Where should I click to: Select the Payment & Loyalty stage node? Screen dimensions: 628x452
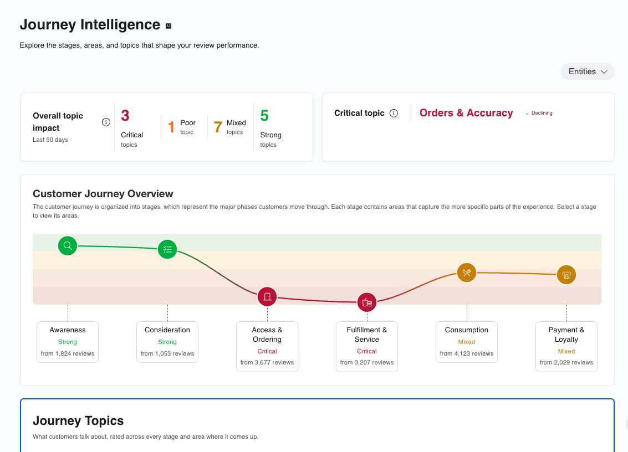pyautogui.click(x=566, y=275)
